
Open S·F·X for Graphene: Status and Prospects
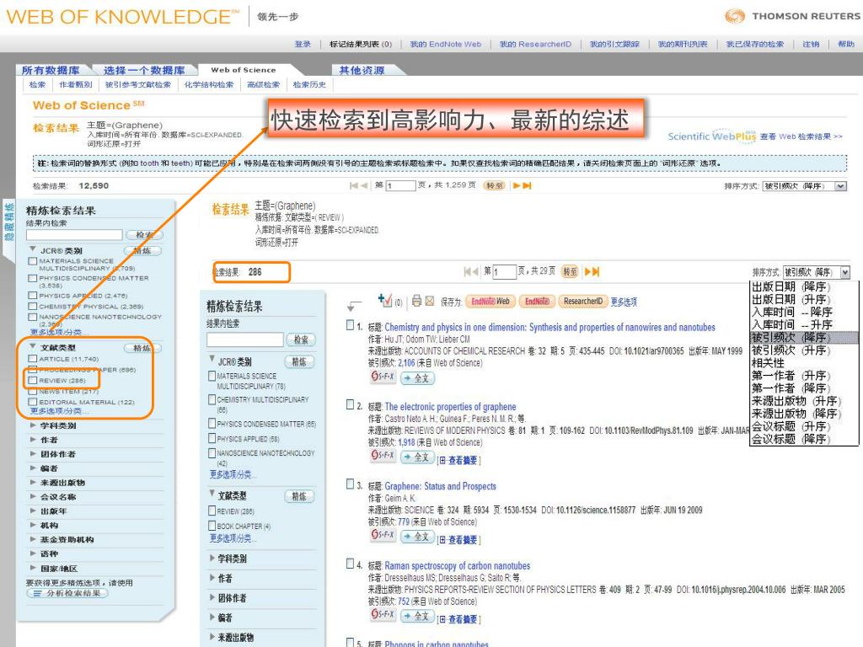383,534
